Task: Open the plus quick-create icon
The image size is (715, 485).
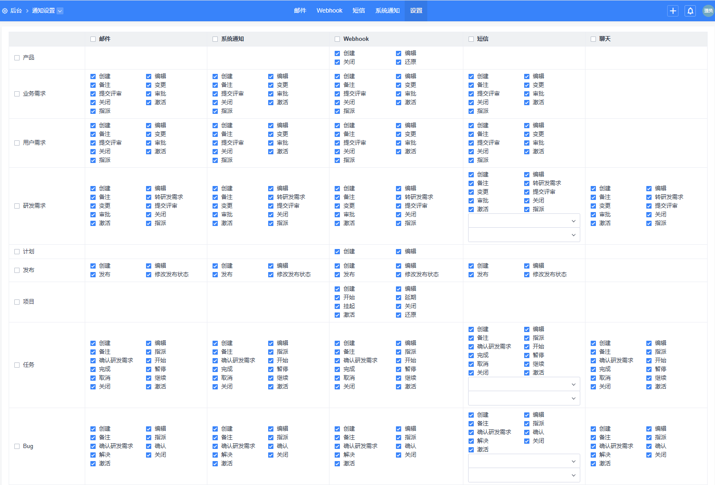Action: pos(673,11)
